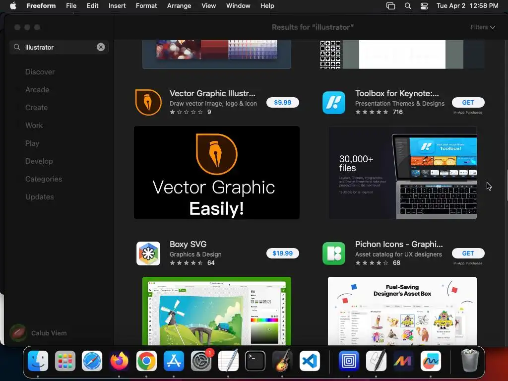The width and height of the screenshot is (508, 381).
Task: Buy Boxy SVG for $19.99
Action: [x=282, y=254]
